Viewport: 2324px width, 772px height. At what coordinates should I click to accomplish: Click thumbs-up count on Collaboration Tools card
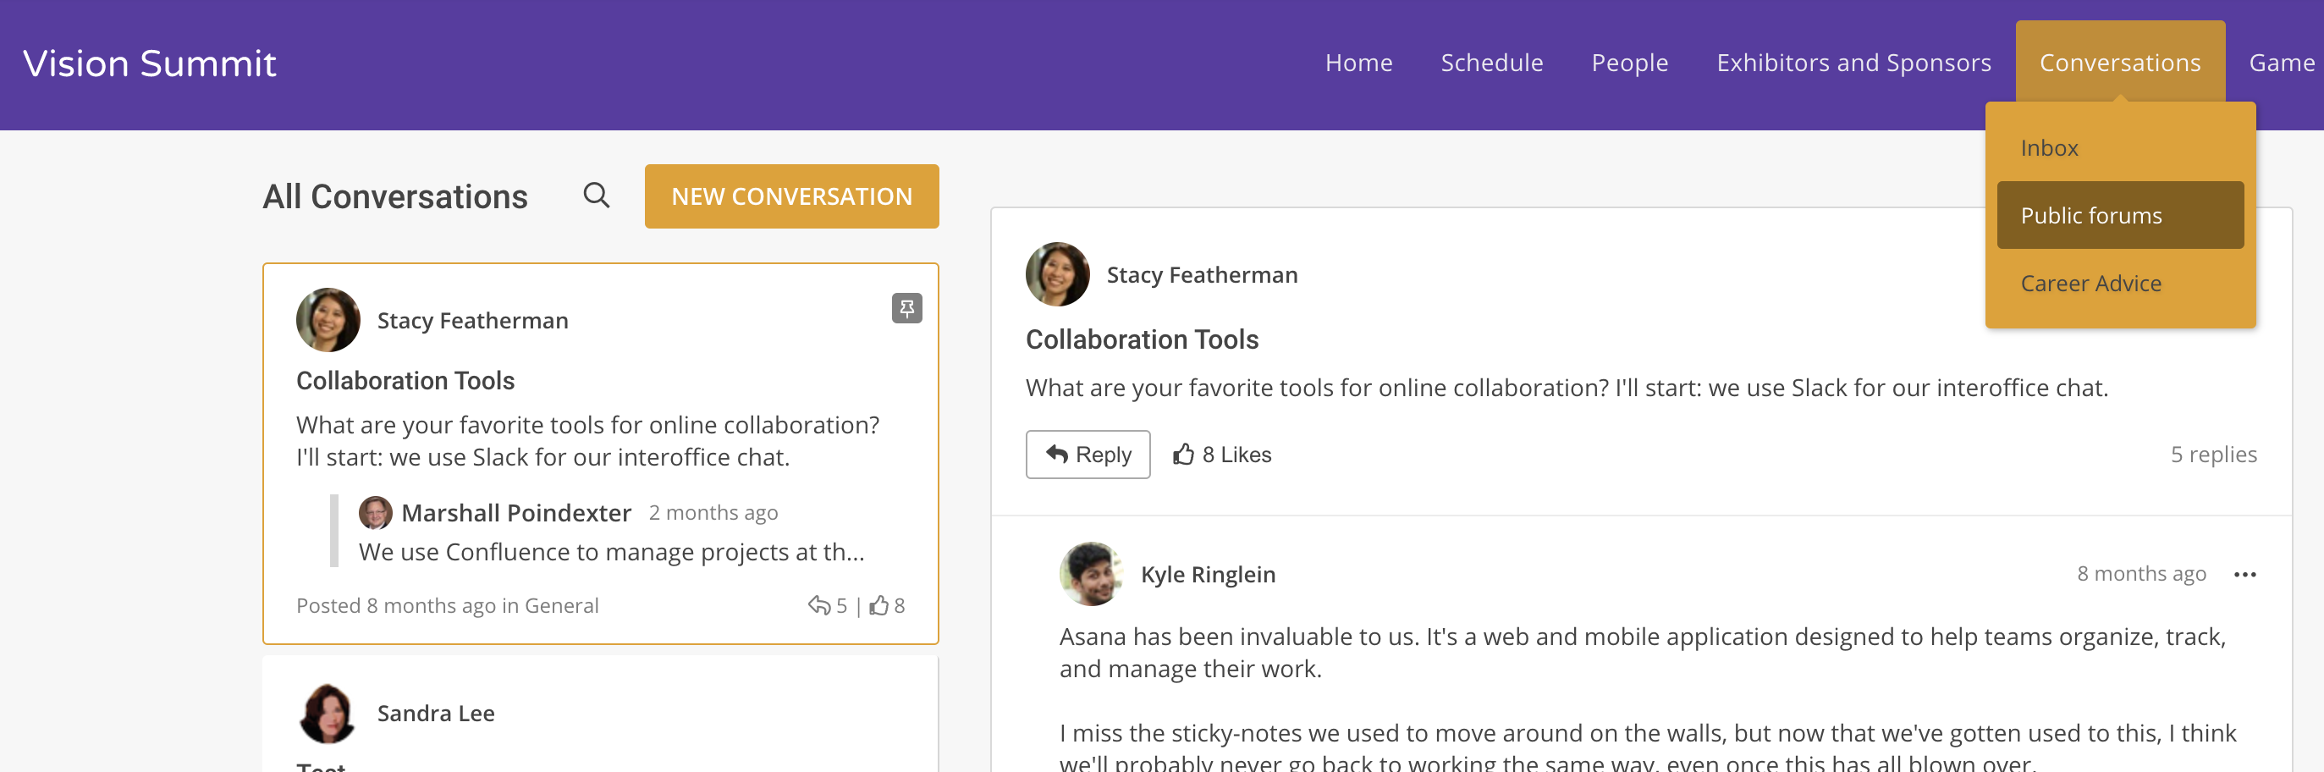pyautogui.click(x=887, y=605)
